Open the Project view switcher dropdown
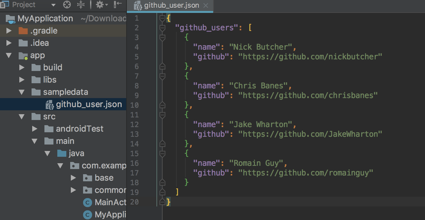 [53, 5]
